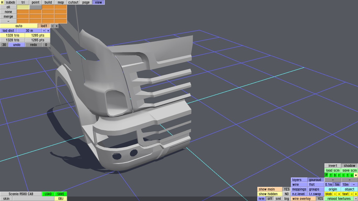
Task: Click the lod1 level button
Action: pos(44,26)
